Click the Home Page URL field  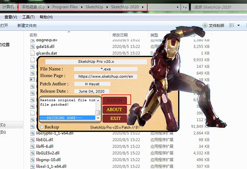click(106, 76)
